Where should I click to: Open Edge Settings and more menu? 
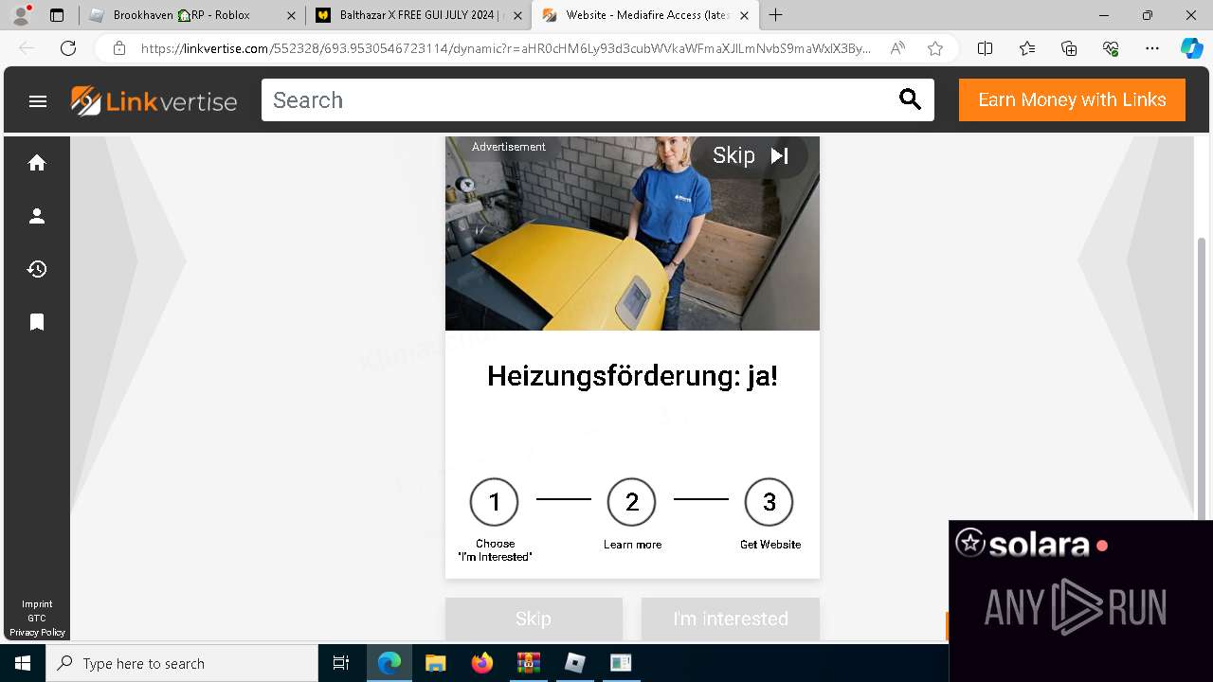pyautogui.click(x=1152, y=48)
